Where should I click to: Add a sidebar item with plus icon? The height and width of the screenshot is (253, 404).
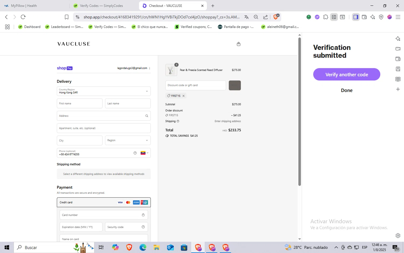[x=398, y=89]
